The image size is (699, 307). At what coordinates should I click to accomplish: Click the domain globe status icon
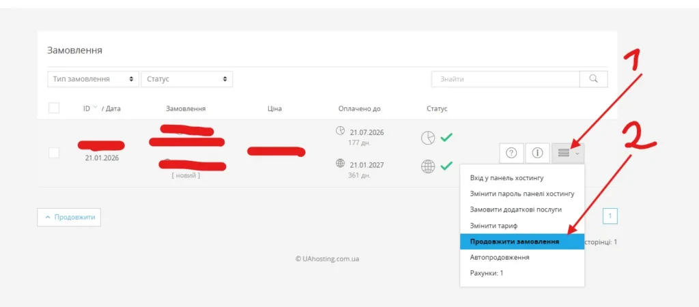coord(428,166)
